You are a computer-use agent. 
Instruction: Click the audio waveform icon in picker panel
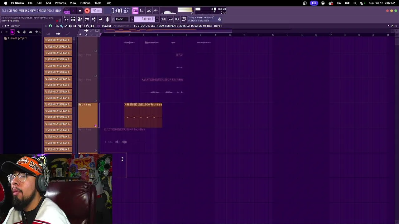(x=58, y=34)
